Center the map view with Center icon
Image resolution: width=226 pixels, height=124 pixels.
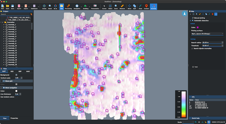(44, 7)
